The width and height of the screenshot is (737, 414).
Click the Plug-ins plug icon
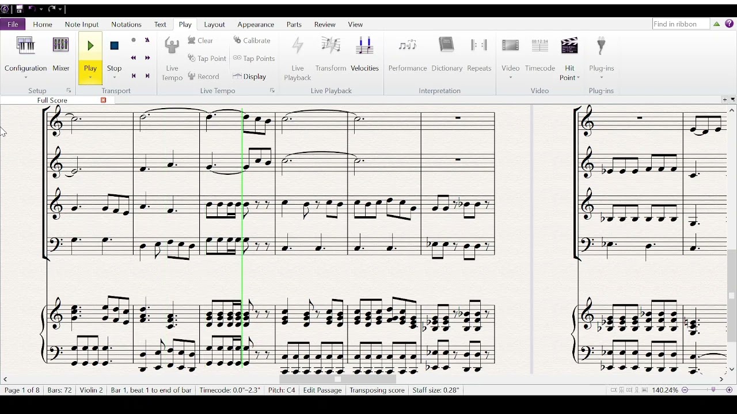point(601,46)
